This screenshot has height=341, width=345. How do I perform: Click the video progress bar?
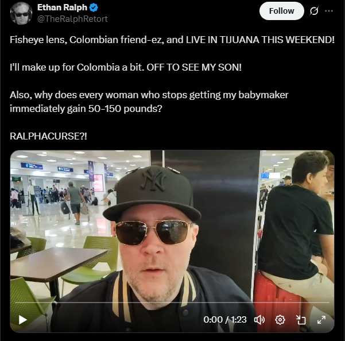pyautogui.click(x=172, y=303)
